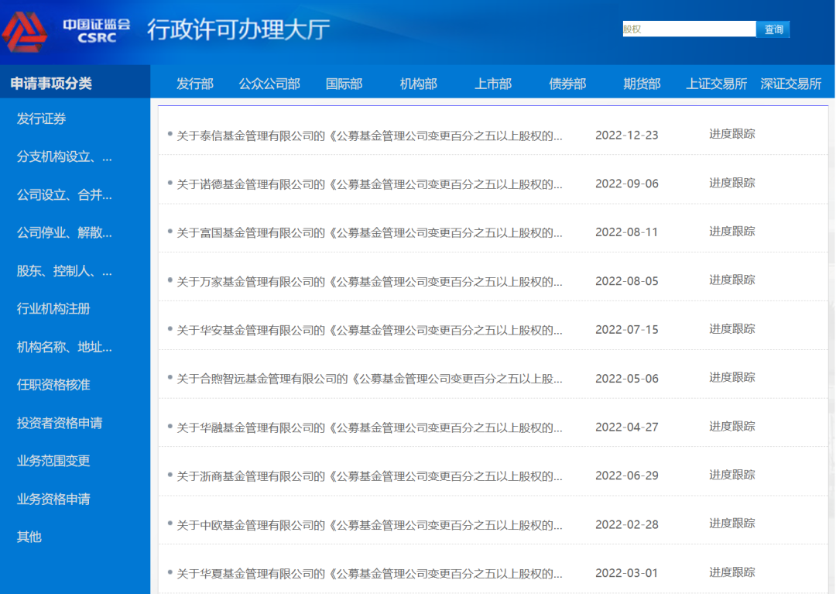The image size is (836, 594).
Task: Choose sidebar item 股东、控制人、...
Action: tap(64, 271)
